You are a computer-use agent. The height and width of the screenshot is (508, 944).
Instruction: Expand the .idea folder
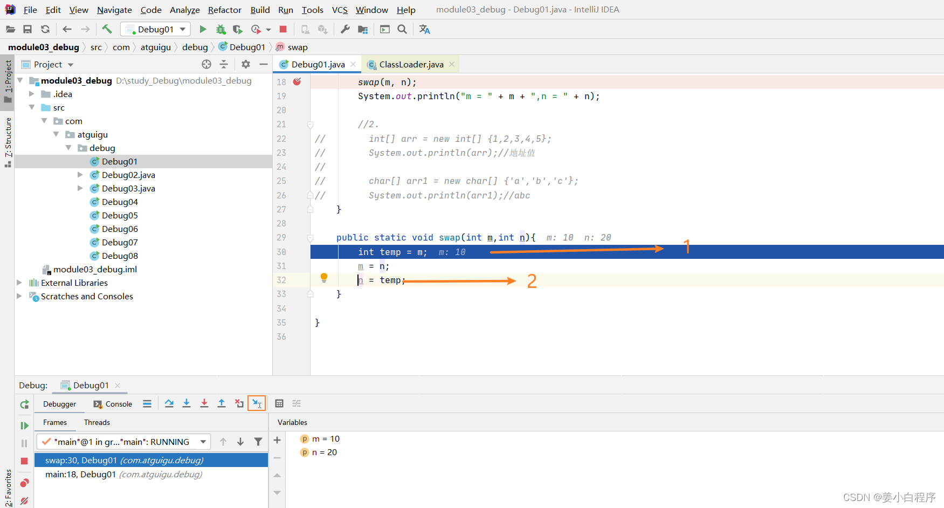(x=32, y=94)
